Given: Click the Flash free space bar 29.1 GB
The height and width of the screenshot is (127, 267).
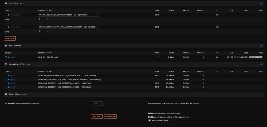Looking at the screenshot, I should [256, 57].
